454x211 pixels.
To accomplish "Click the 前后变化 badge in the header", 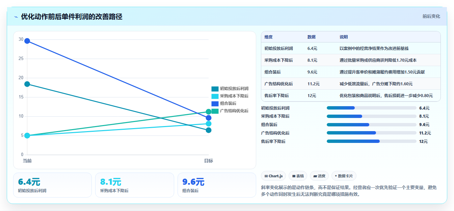I will pyautogui.click(x=431, y=16).
